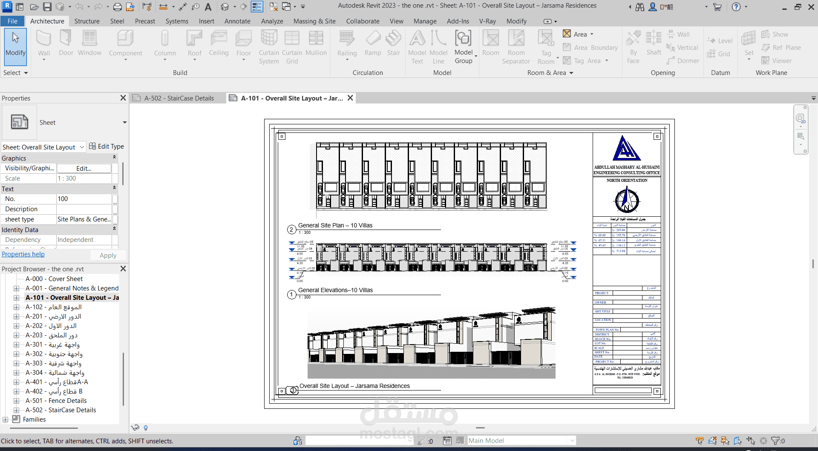The height and width of the screenshot is (451, 818).
Task: Activate the Ceiling tool
Action: click(x=219, y=43)
